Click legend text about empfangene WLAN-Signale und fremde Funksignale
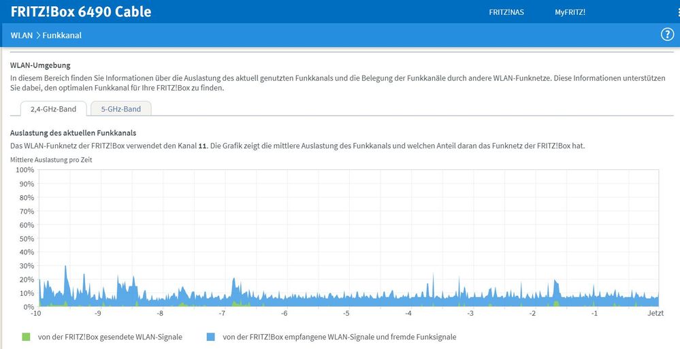Screen dimensions: 680x349 click(340, 337)
